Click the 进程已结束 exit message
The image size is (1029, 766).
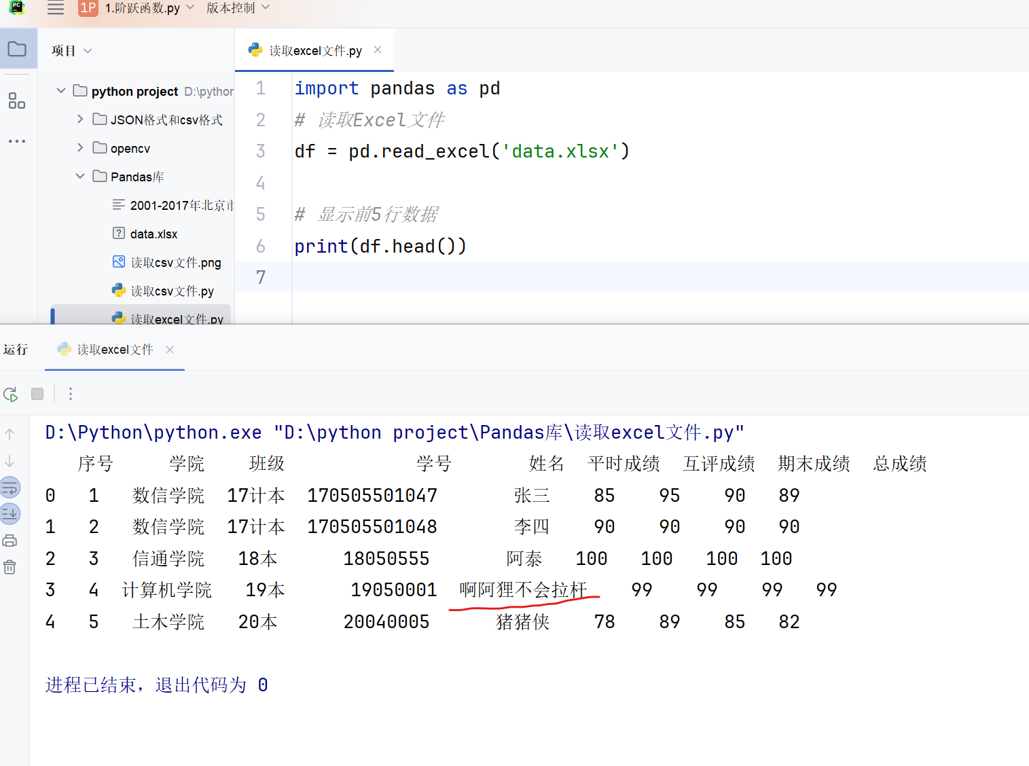(157, 685)
